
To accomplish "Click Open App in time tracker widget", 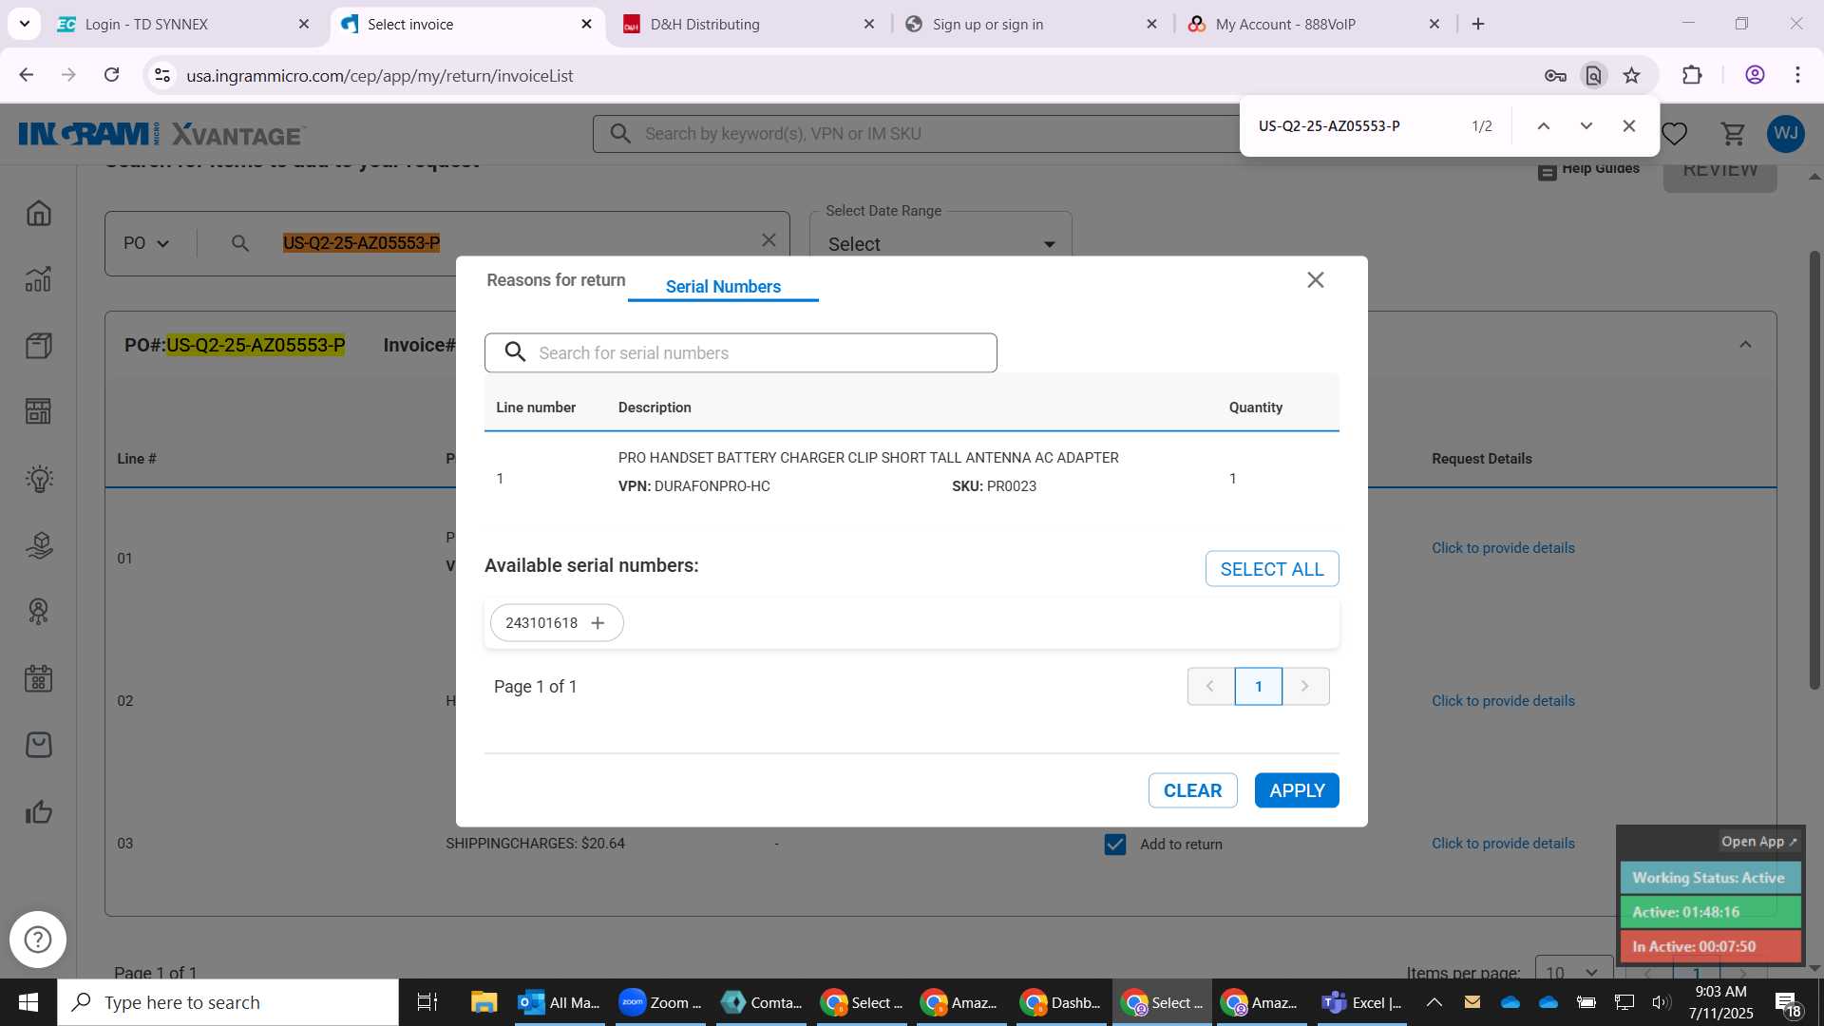I will pos(1758,842).
